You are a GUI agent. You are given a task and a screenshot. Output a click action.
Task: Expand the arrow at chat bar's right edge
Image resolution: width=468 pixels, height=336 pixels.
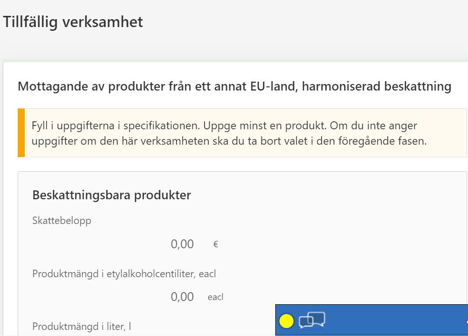coord(466,321)
